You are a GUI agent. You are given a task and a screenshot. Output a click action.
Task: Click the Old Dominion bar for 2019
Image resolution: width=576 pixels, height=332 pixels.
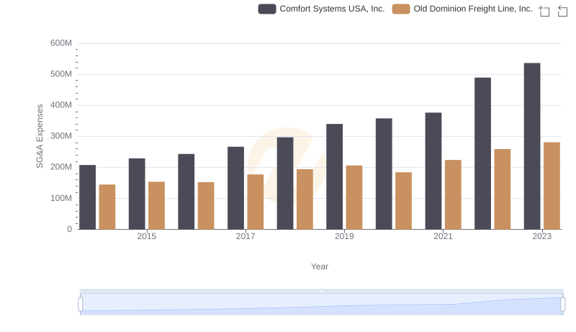pos(354,197)
